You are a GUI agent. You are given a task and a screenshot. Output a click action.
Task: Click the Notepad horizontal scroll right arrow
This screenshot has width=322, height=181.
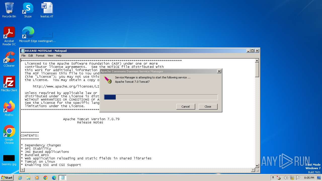[253, 170]
